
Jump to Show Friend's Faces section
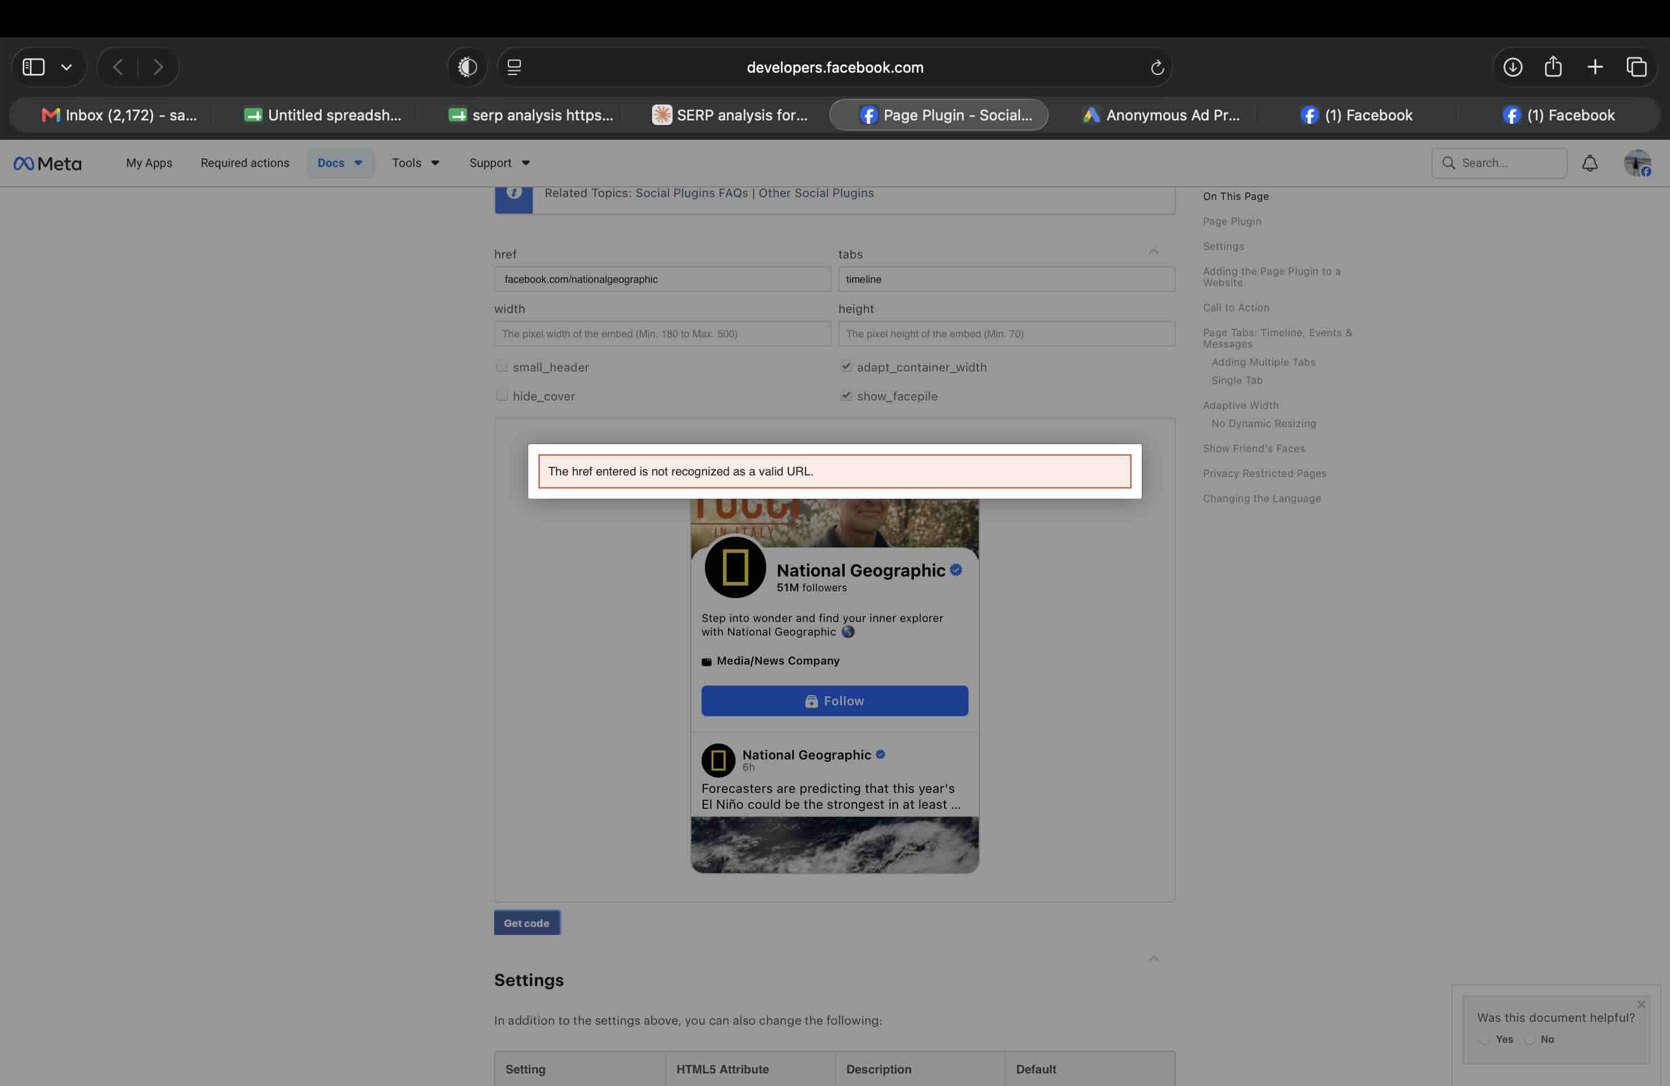pyautogui.click(x=1254, y=449)
